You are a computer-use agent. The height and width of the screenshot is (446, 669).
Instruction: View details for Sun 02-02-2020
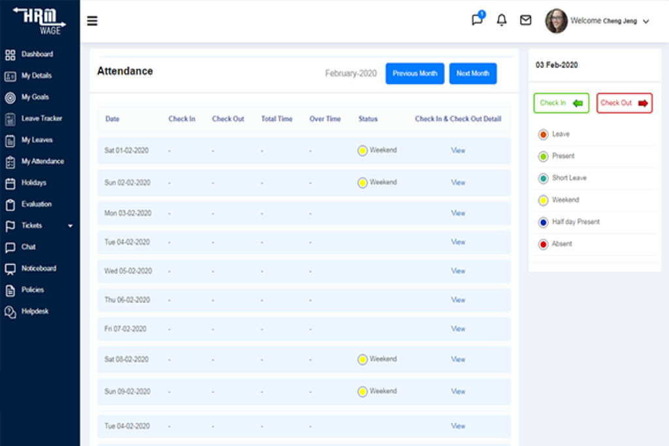click(458, 182)
